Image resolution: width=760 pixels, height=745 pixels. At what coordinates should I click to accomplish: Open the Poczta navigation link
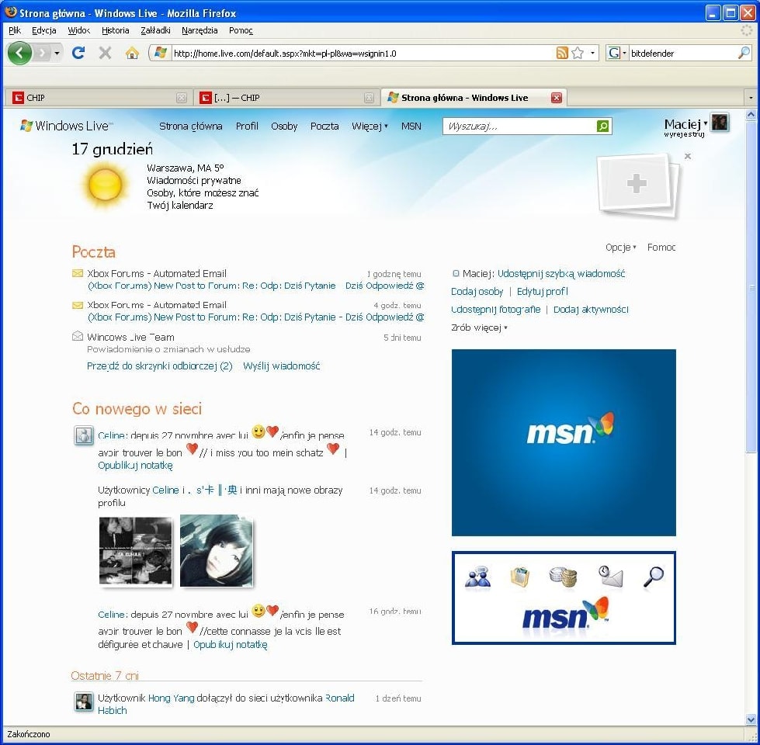click(324, 126)
